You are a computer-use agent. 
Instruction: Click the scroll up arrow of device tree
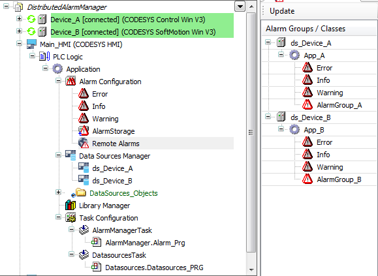coord(251,7)
